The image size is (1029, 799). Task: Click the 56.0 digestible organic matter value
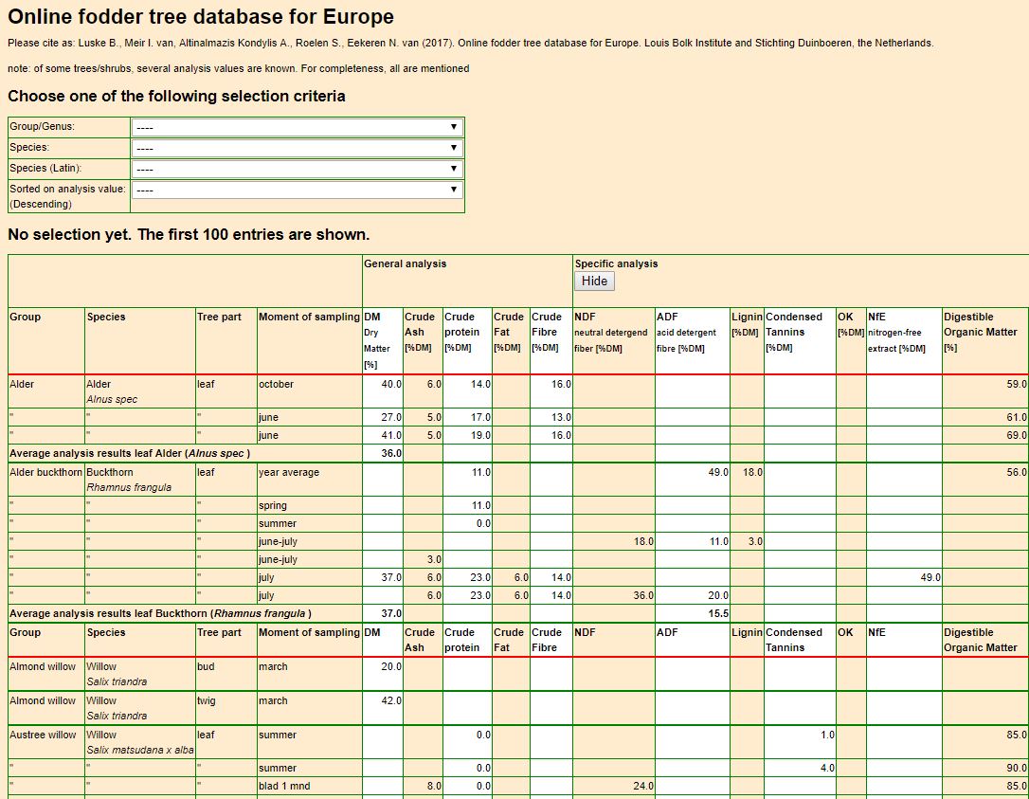(1017, 472)
